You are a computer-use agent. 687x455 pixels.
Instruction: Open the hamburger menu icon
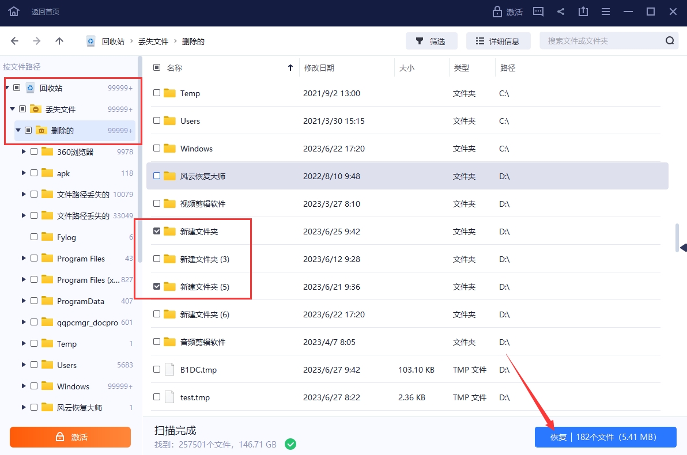(x=606, y=12)
